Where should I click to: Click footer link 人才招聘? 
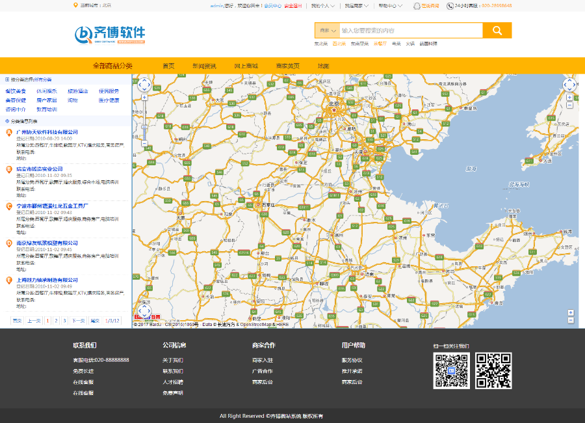(173, 382)
